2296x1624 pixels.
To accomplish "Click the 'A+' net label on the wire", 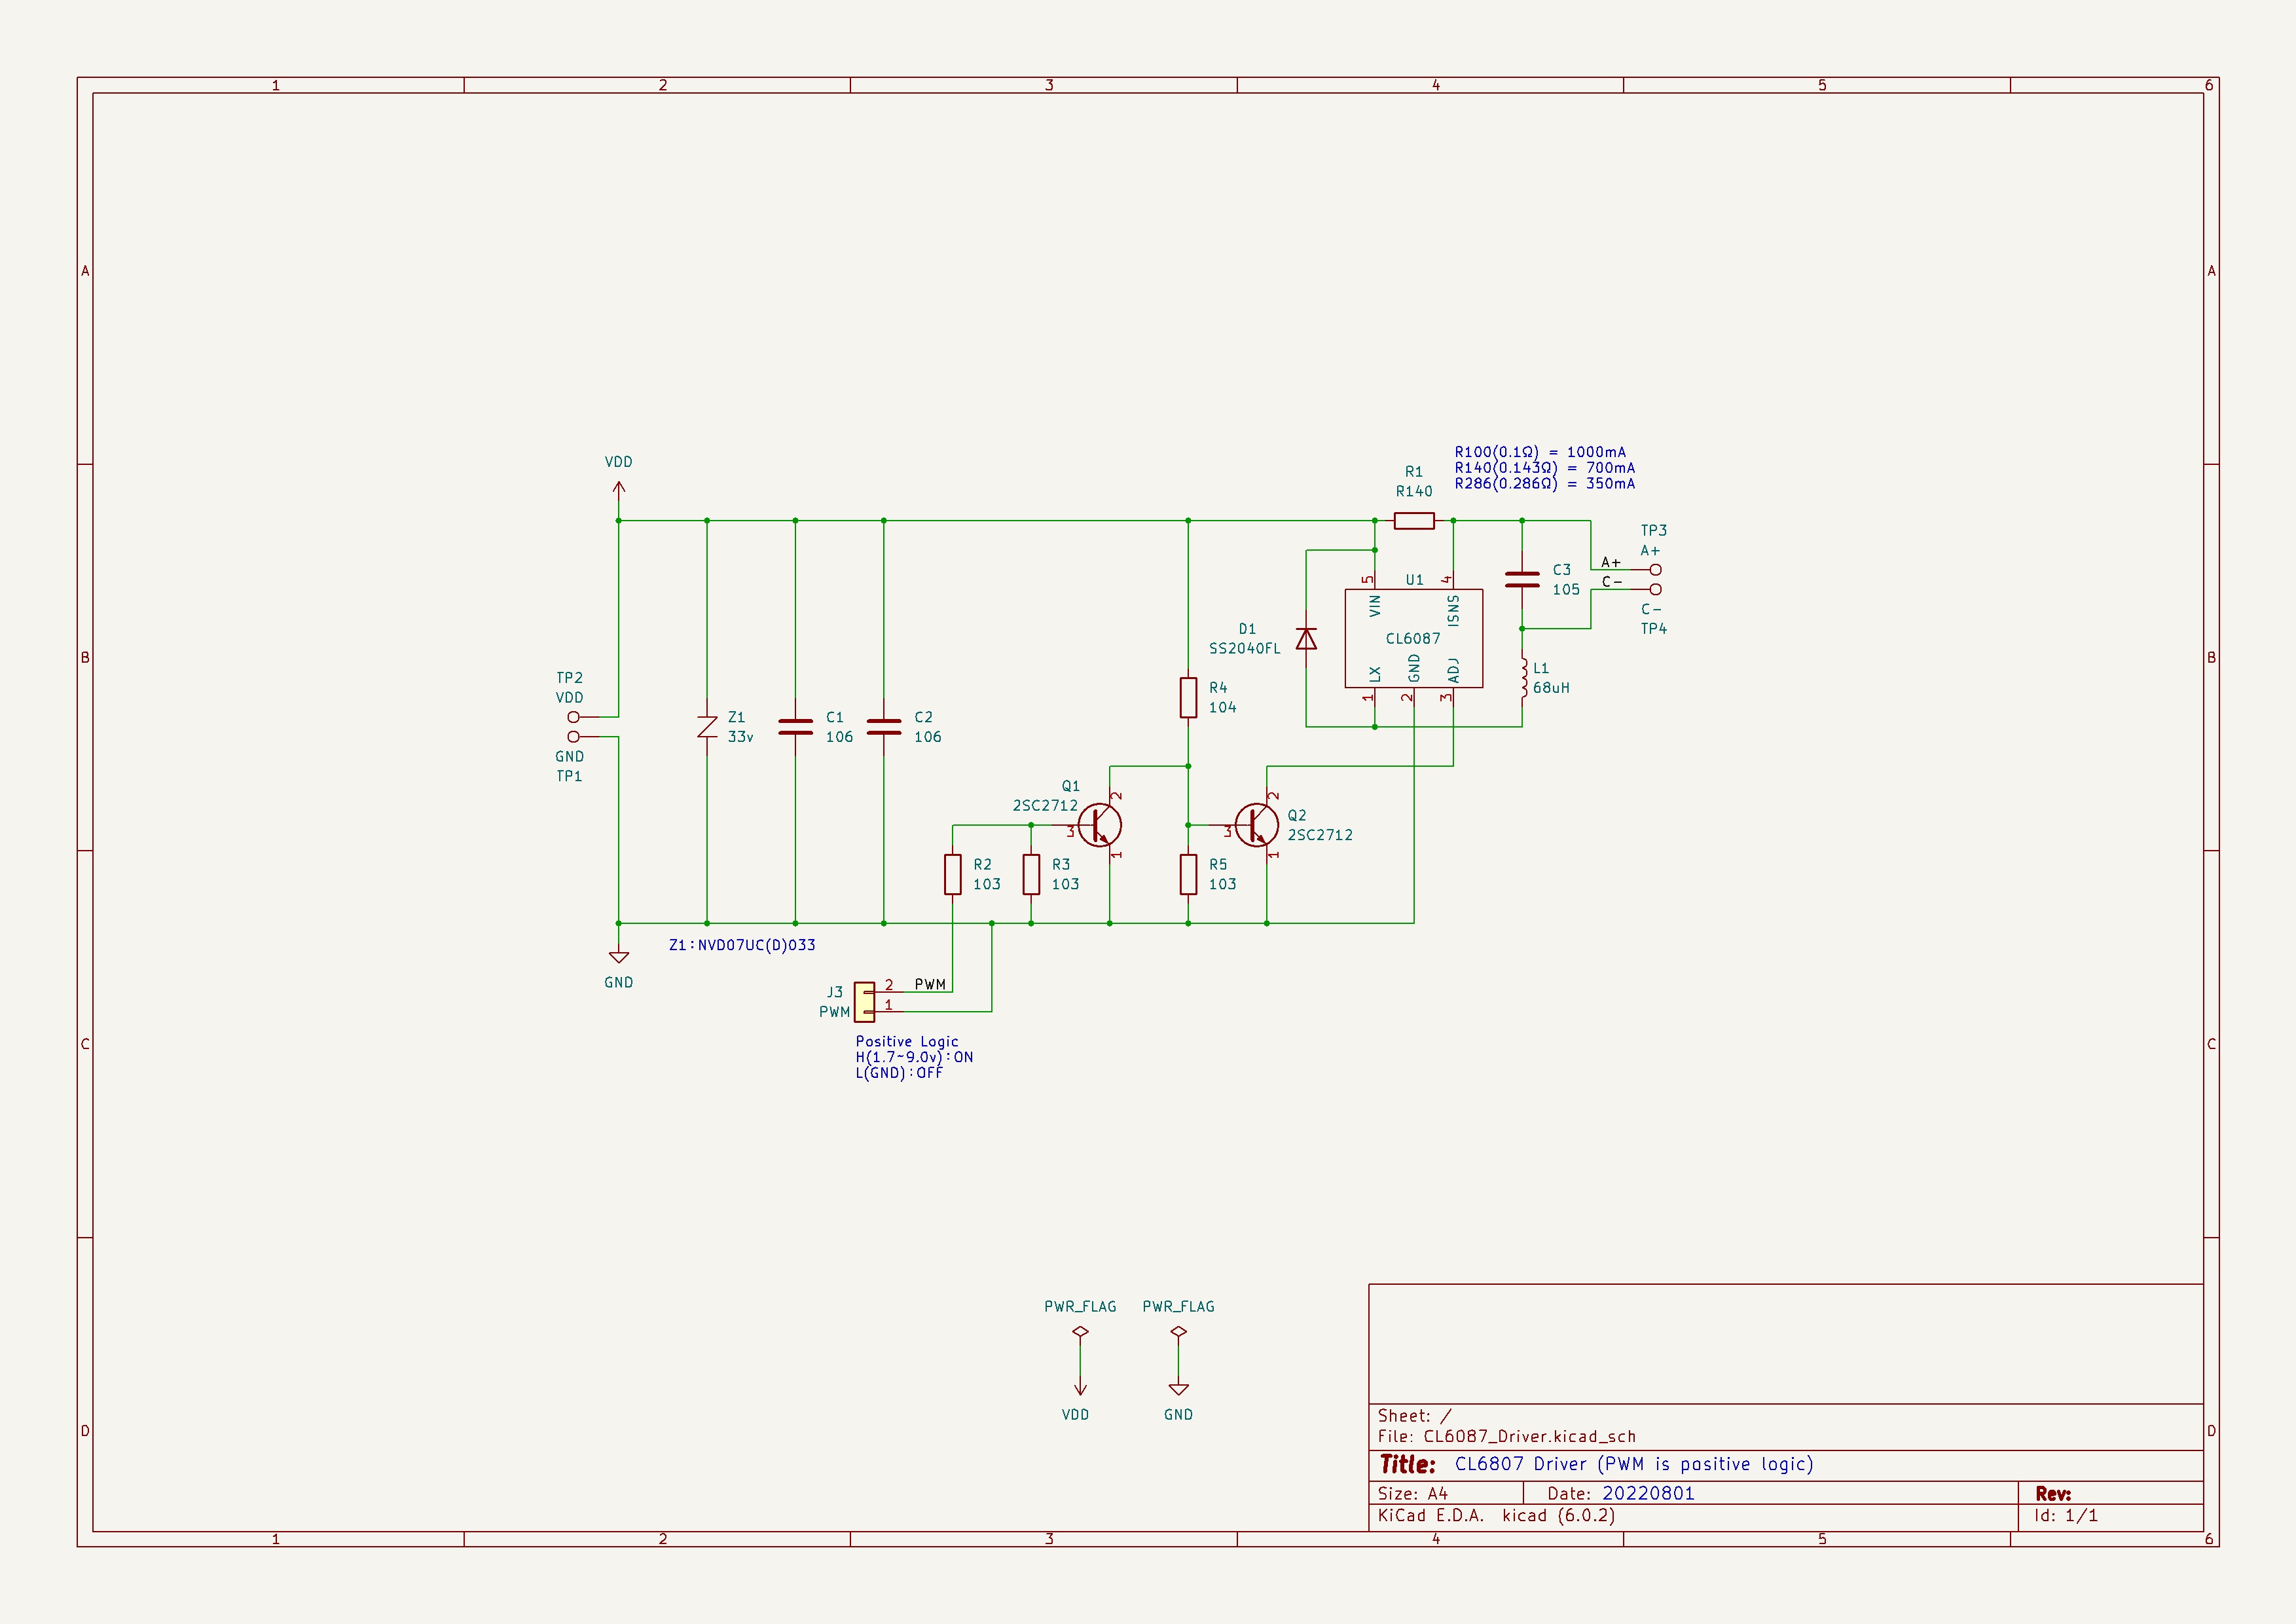I will 1611,563.
